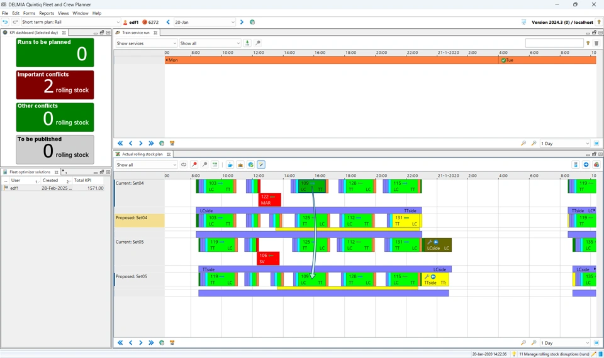
Task: Click the Train service run search field
Action: (554, 43)
